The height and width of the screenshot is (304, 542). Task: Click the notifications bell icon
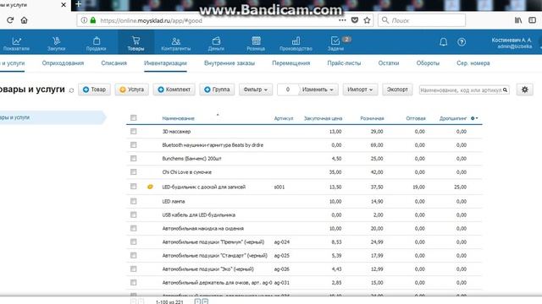[x=443, y=42]
